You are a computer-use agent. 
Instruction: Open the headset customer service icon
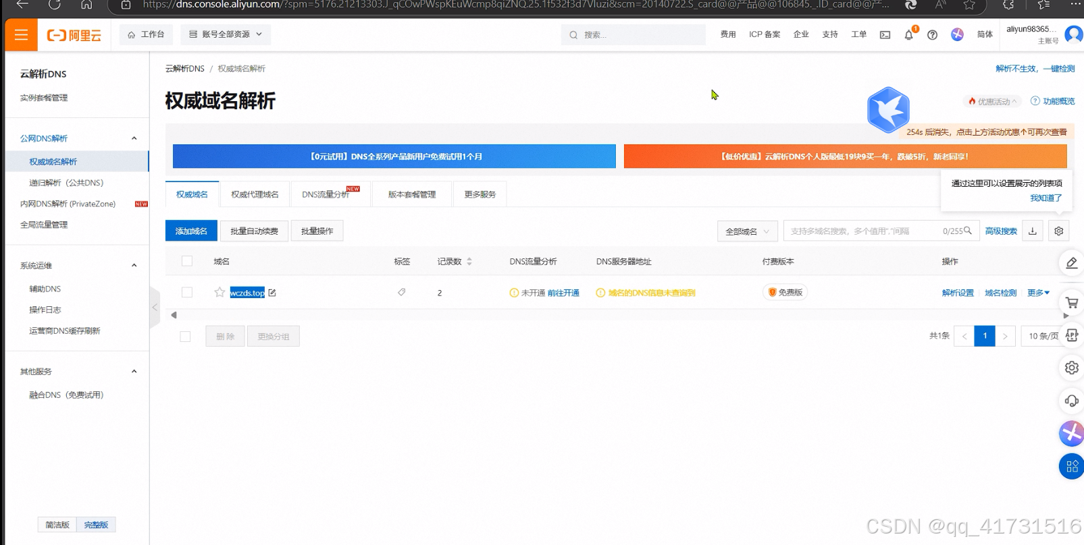1072,401
